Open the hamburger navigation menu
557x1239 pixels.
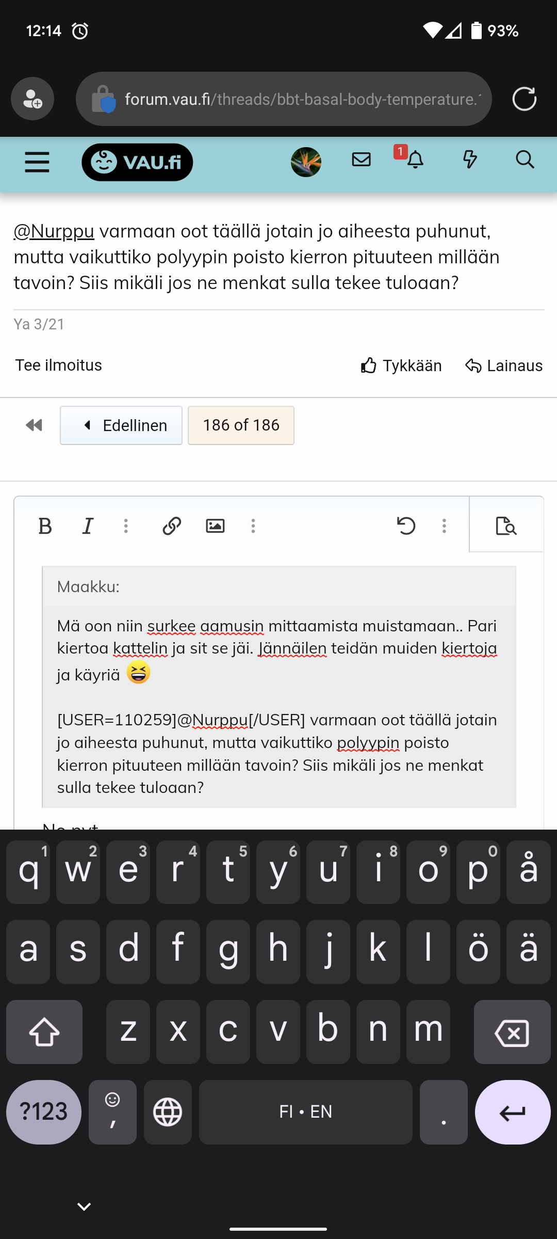click(x=37, y=162)
